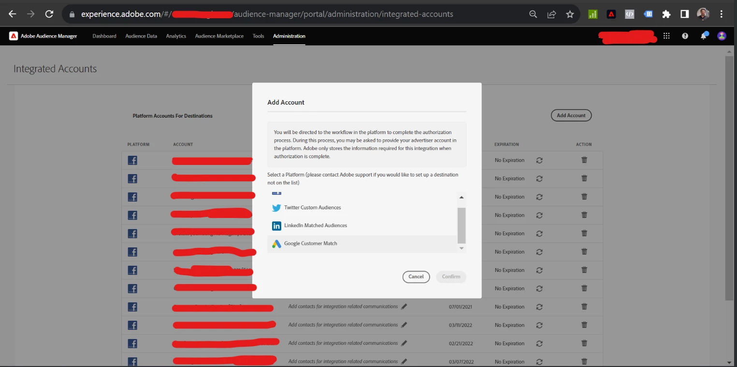Click the browser address bar URL

click(x=267, y=14)
